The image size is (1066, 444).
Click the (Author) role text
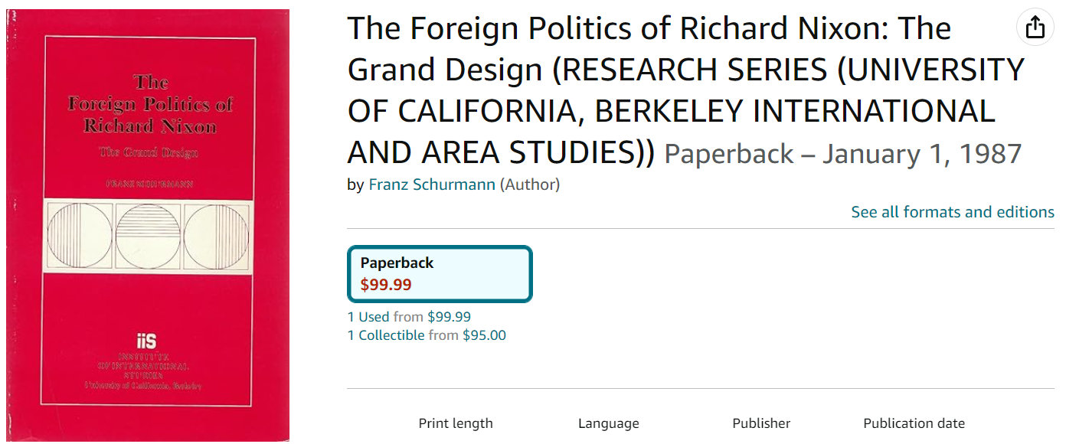530,184
